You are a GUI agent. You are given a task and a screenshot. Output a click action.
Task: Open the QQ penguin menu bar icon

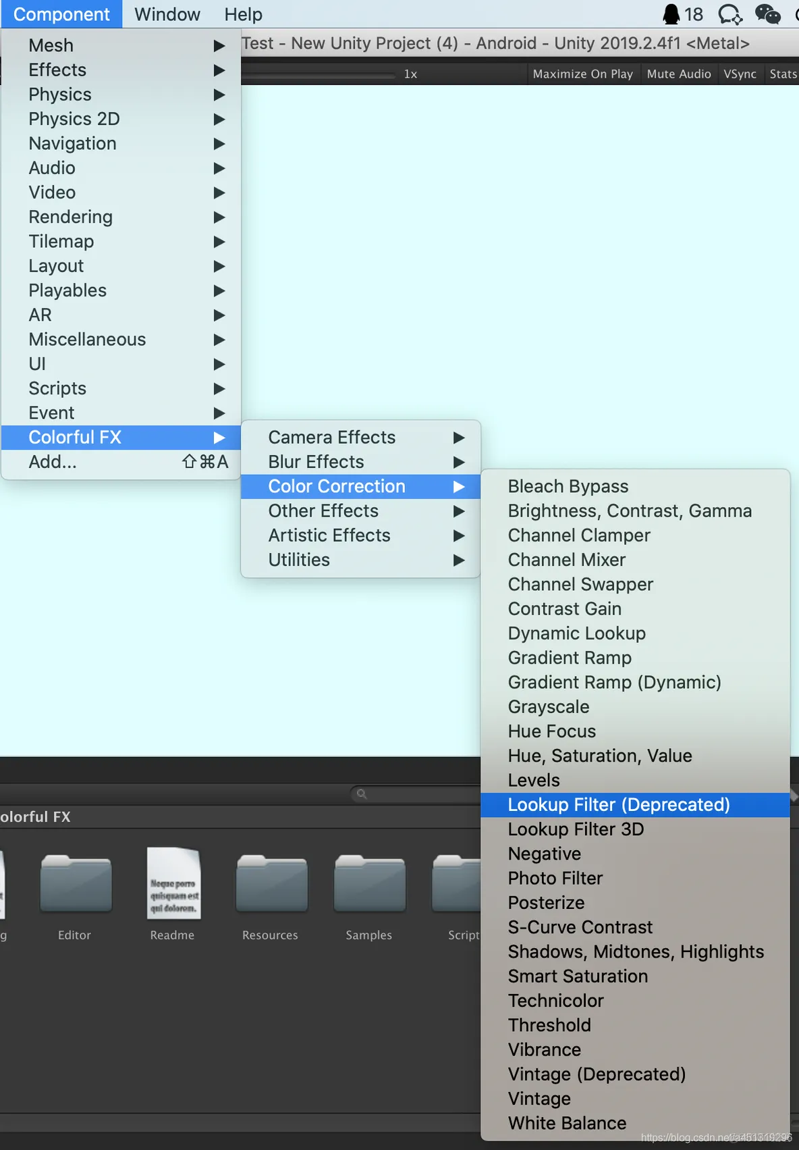click(x=671, y=14)
